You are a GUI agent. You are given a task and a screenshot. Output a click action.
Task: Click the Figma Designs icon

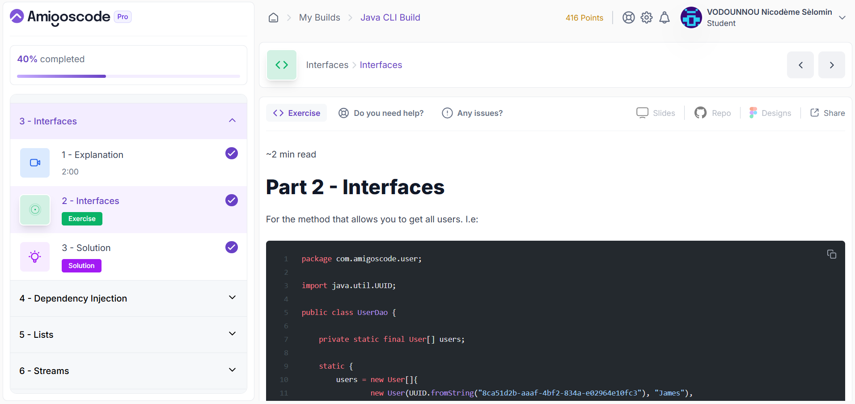[753, 113]
